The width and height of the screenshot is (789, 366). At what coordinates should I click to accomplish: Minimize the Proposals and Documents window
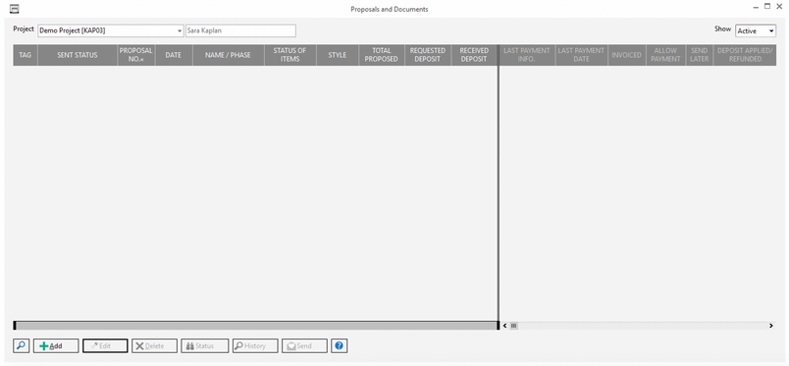(x=756, y=7)
